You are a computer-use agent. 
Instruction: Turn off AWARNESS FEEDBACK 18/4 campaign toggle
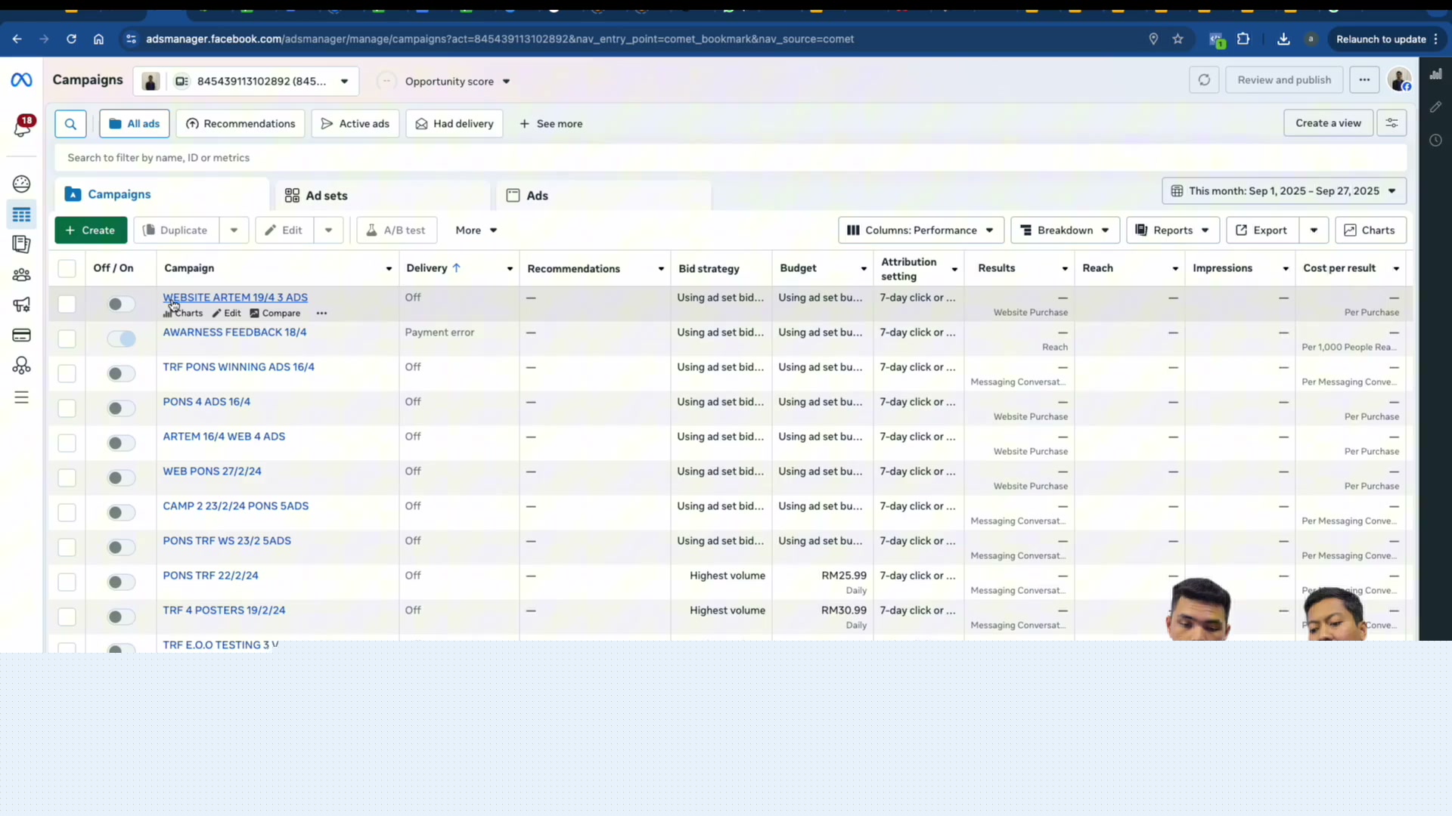click(121, 338)
